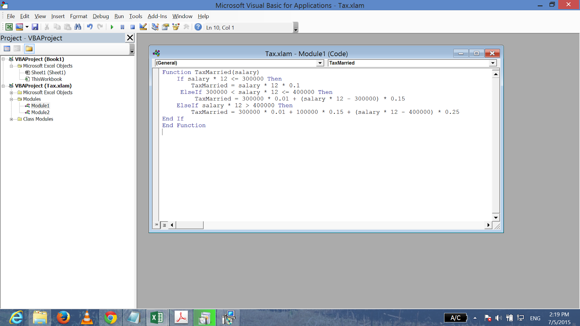The height and width of the screenshot is (326, 580).
Task: Open the Project pane toolbar options arrow
Action: click(132, 49)
